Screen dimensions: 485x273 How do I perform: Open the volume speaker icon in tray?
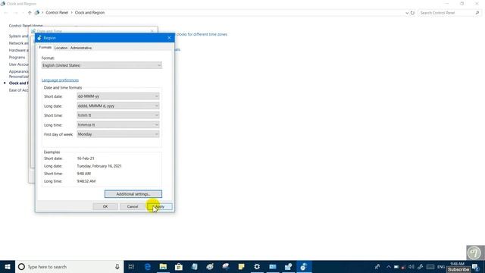[411, 267]
